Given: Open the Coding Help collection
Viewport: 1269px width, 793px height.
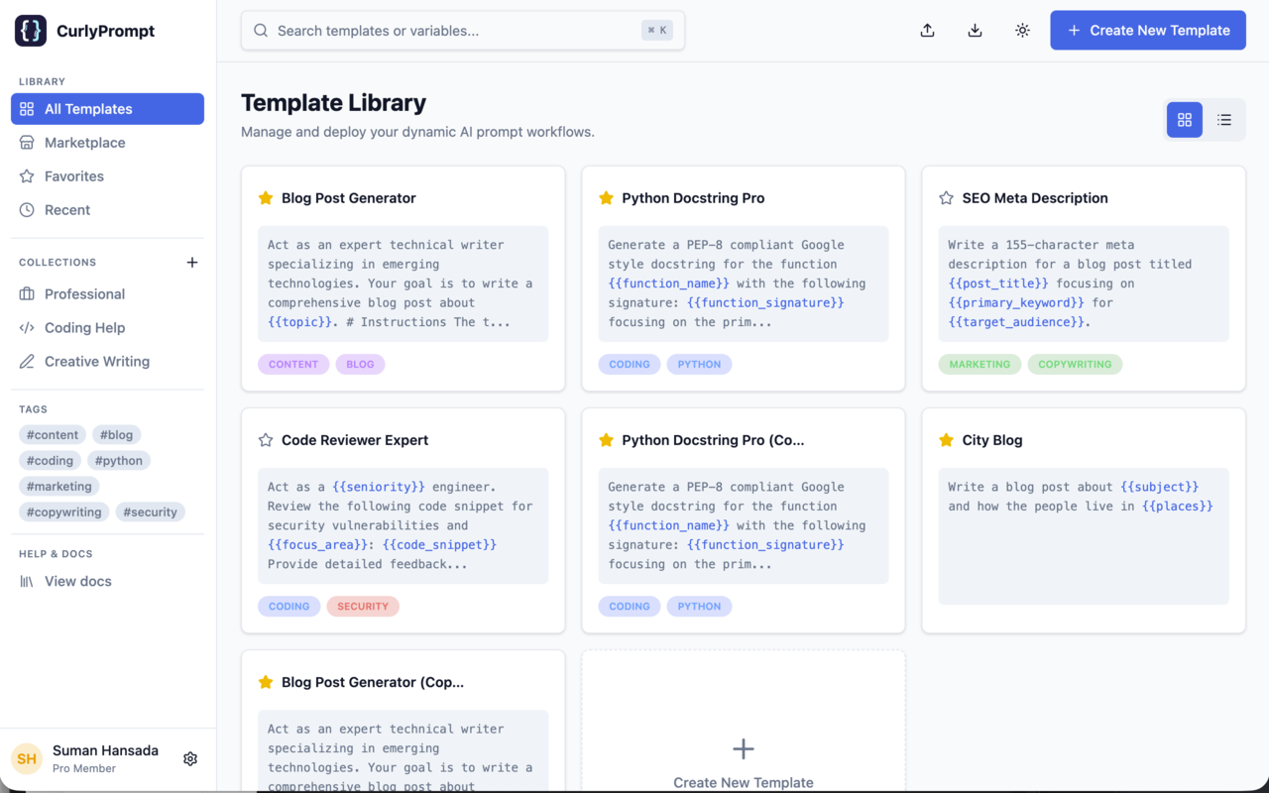Looking at the screenshot, I should [x=85, y=327].
